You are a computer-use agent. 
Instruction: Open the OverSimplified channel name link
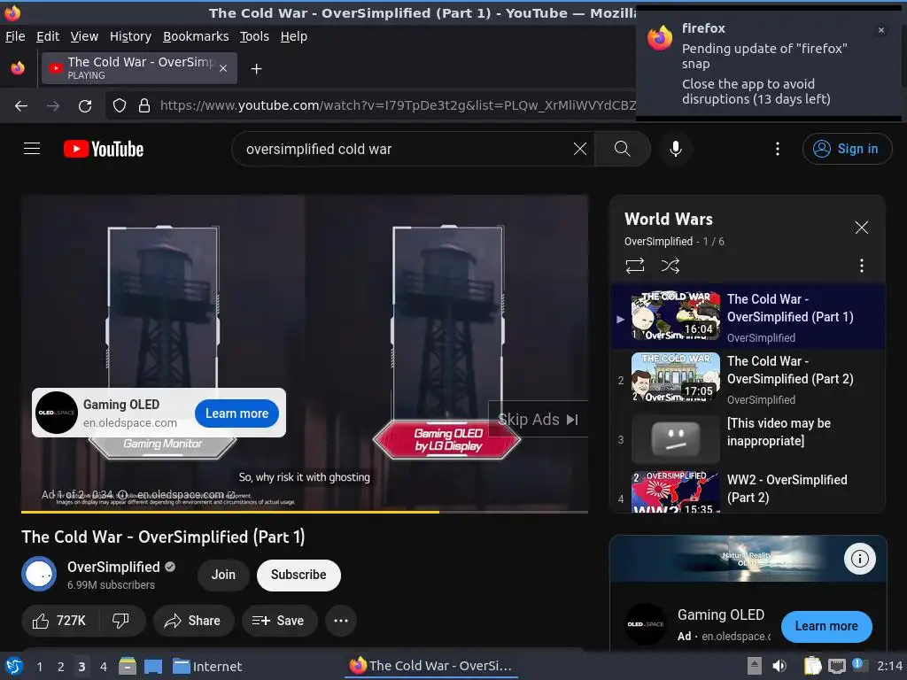113,567
